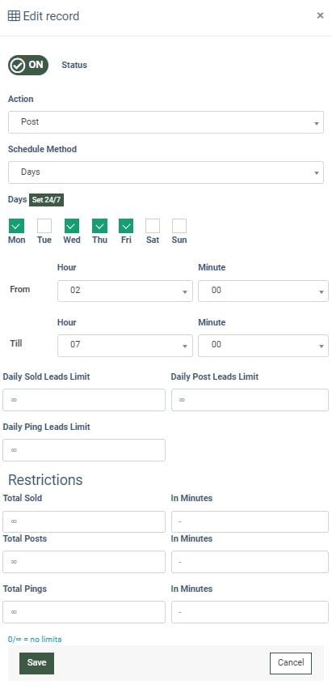Screen dimensions: 332x689
Task: Focus the Daily Sold Leads Limit field
Action: (84, 400)
